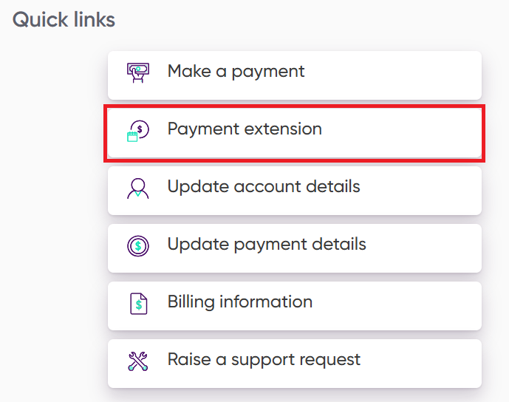View the Billing information text link

click(239, 302)
